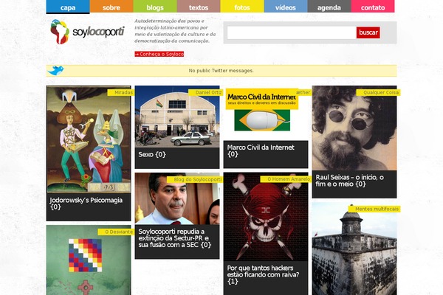Viewport: 443px width, 295px height.
Task: Open the Marco Civil da Internet banner image
Action: point(262,110)
